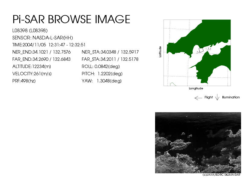Click the green location map of Japan
The height and width of the screenshot is (179, 248).
click(x=197, y=53)
